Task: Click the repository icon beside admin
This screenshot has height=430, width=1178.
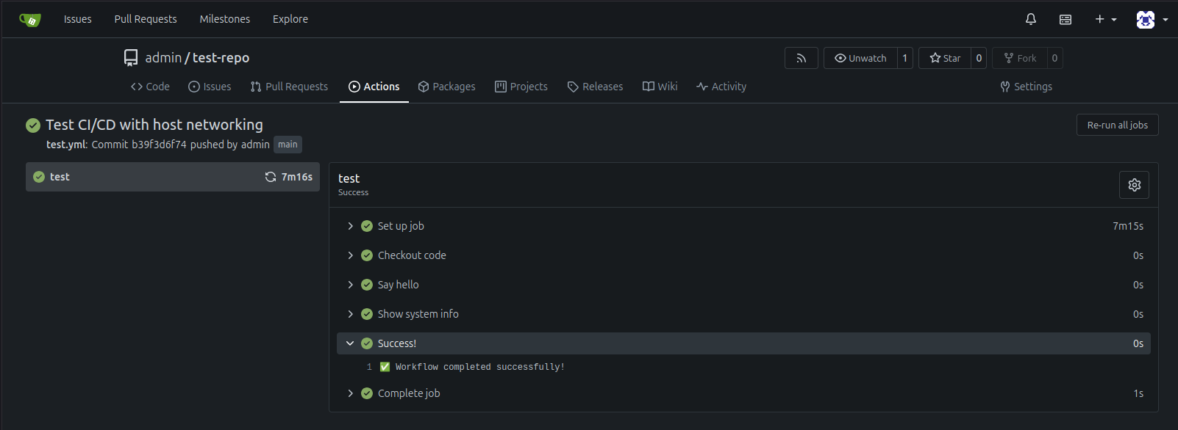Action: point(131,58)
